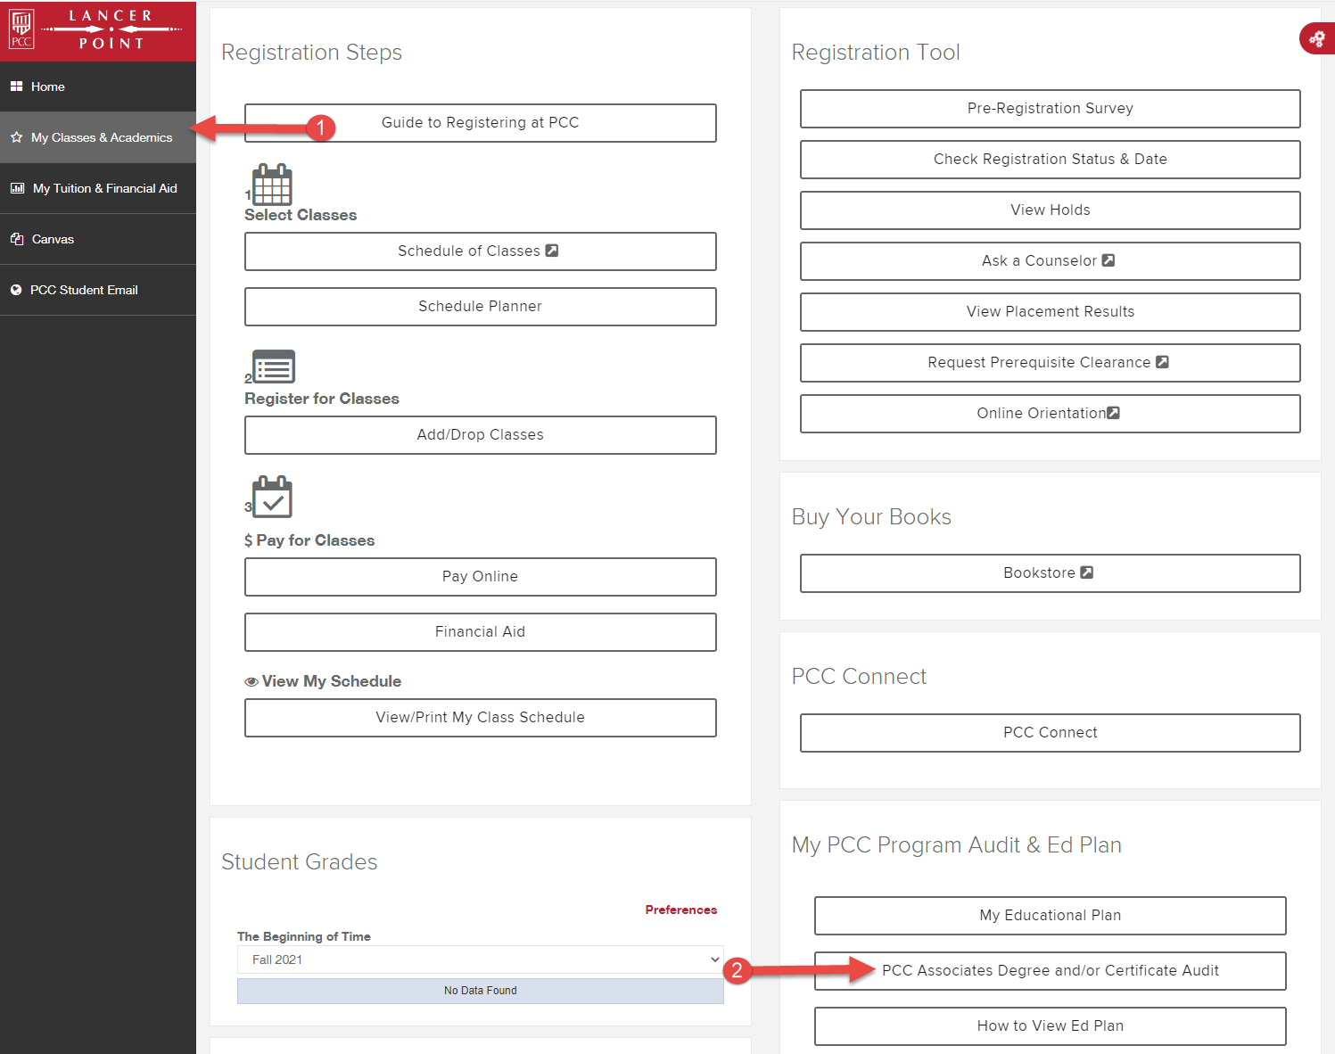Select the pages icon next to Canvas
This screenshot has height=1054, width=1335.
coord(17,239)
